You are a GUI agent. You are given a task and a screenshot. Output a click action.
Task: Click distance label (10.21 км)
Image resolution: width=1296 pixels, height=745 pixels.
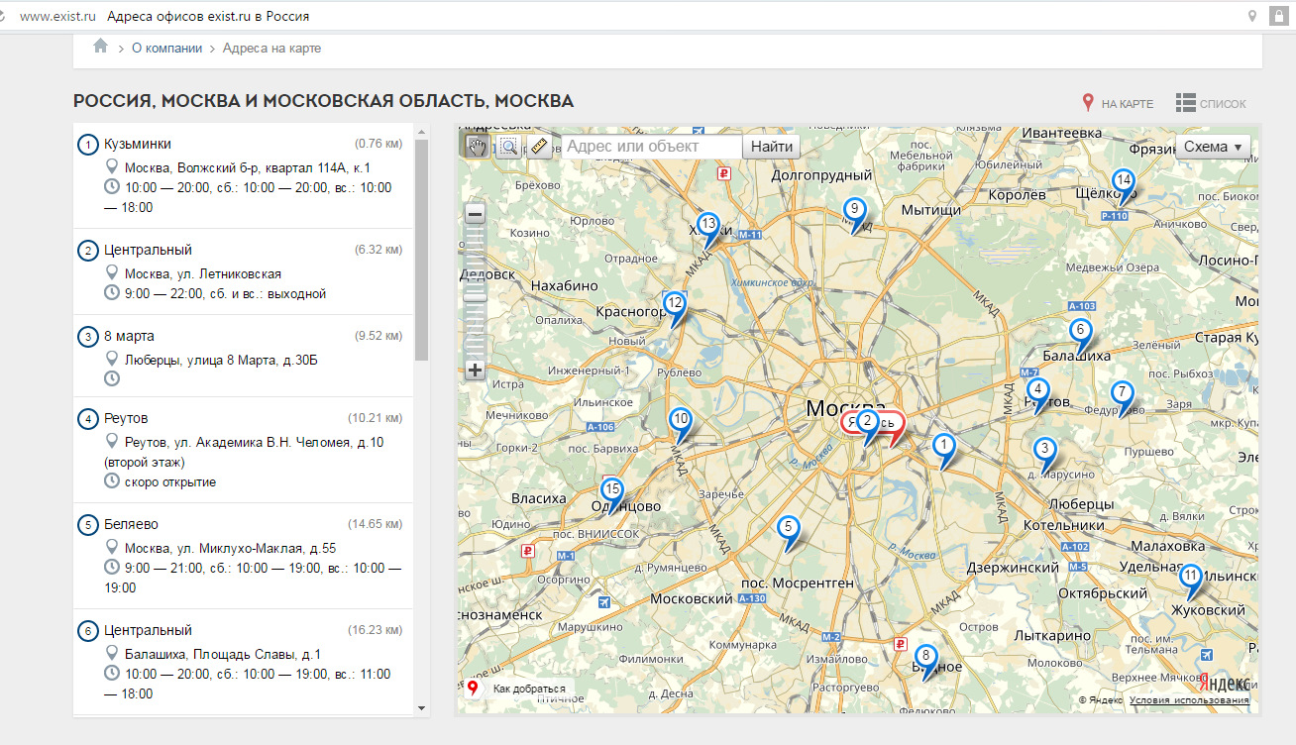click(376, 419)
